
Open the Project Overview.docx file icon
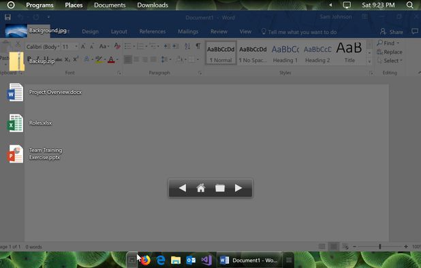pyautogui.click(x=15, y=93)
